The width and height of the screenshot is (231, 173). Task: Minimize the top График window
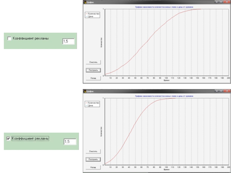[217, 2]
